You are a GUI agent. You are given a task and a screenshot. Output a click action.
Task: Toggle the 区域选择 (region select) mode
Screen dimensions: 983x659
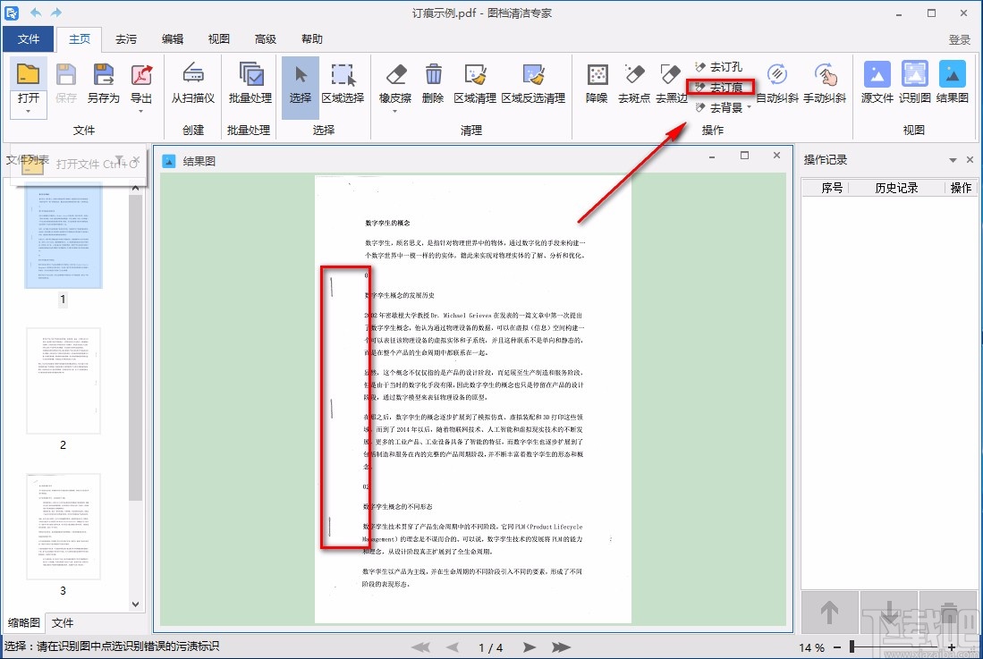pyautogui.click(x=343, y=85)
